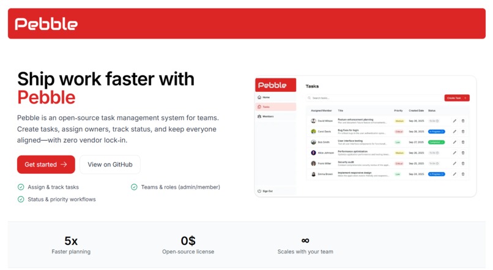Click the title Performance optimization
This screenshot has width=493, height=270.
click(x=352, y=151)
